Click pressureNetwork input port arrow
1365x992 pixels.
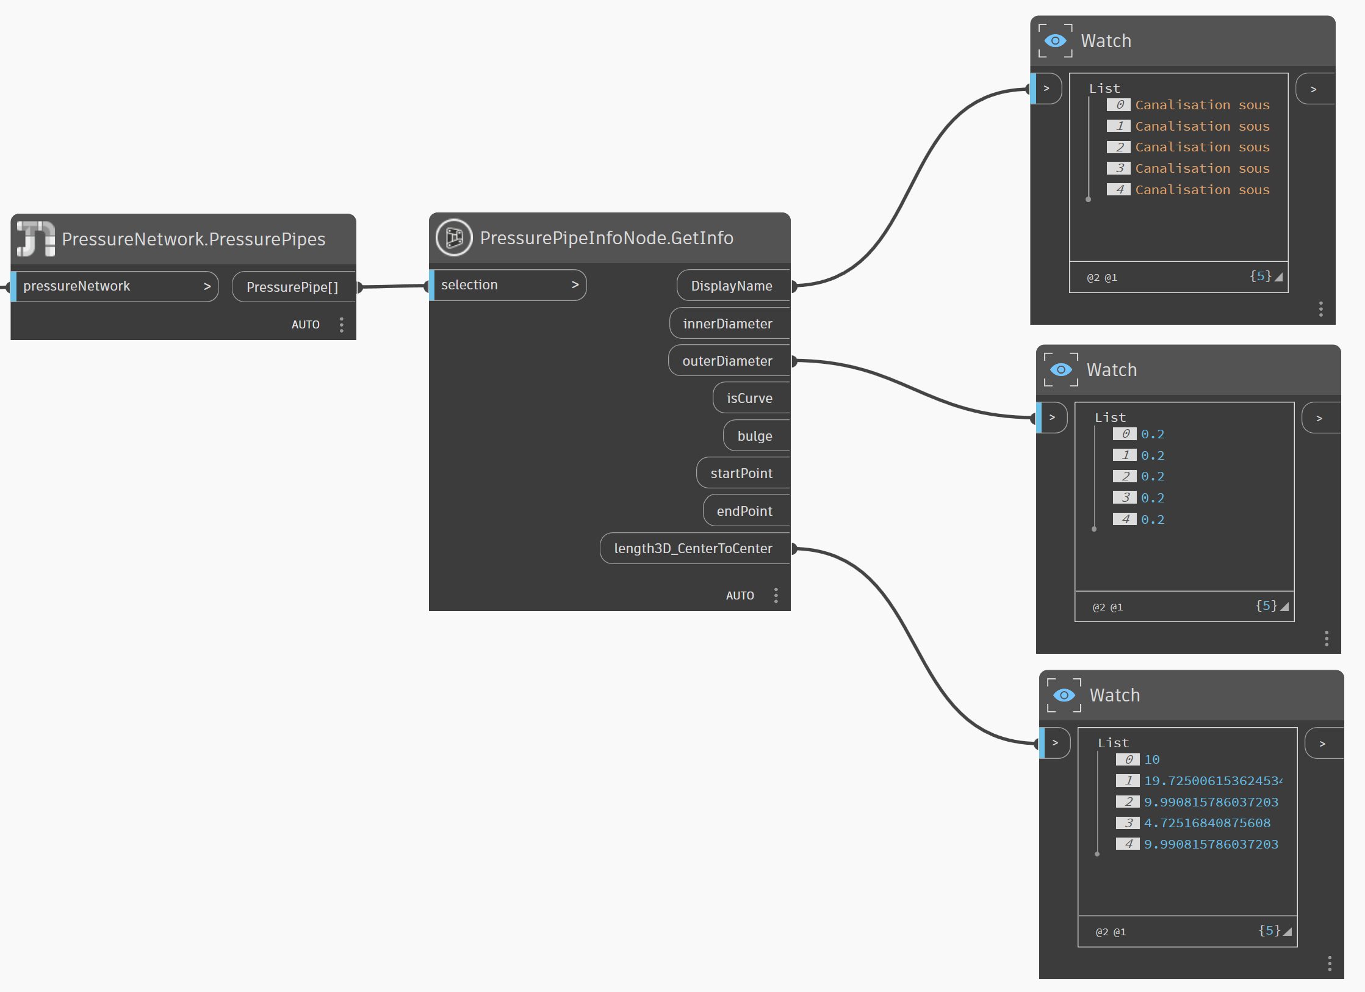coord(207,286)
